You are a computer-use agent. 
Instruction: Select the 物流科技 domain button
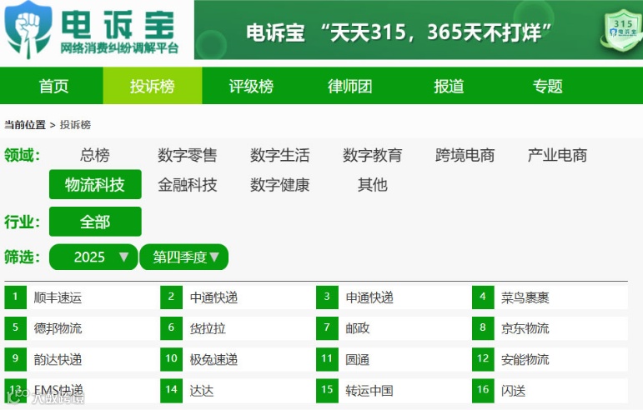(95, 184)
